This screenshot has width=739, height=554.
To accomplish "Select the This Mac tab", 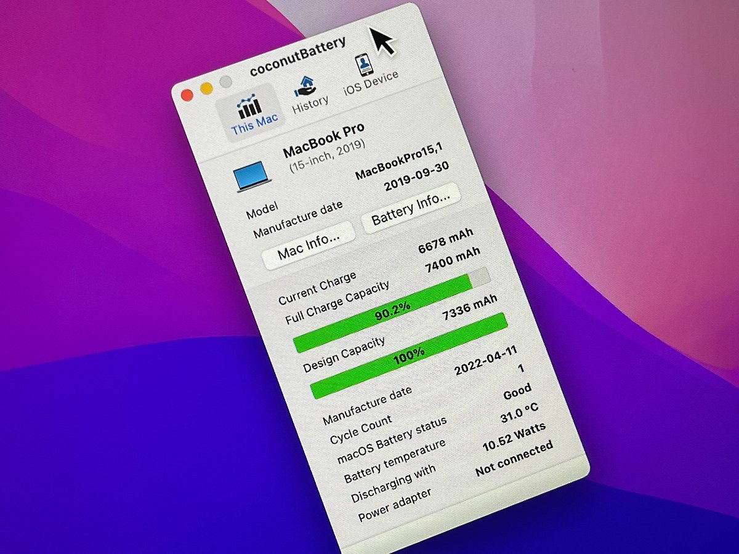I will tap(252, 114).
